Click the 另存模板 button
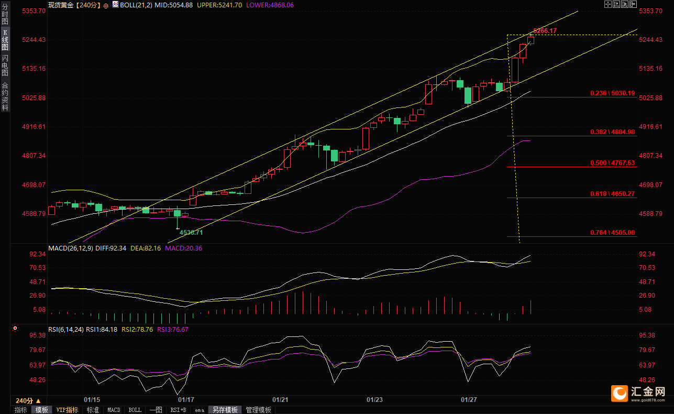674x414 pixels. (x=225, y=410)
